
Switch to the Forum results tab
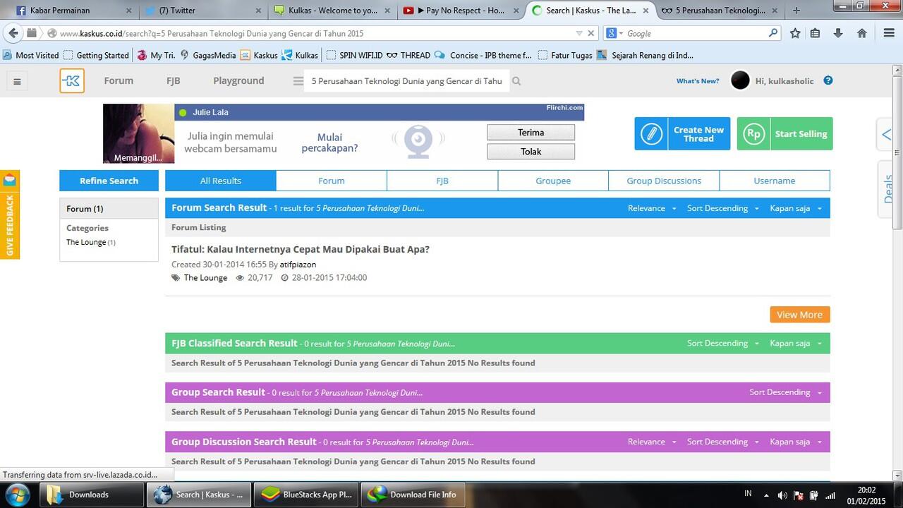(332, 181)
